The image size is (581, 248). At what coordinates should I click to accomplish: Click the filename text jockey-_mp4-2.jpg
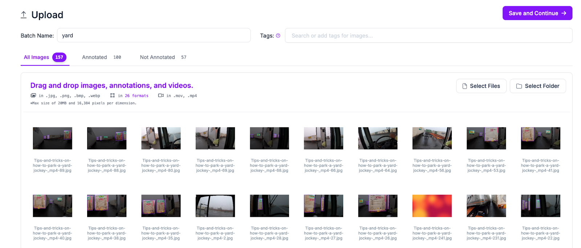215,238
